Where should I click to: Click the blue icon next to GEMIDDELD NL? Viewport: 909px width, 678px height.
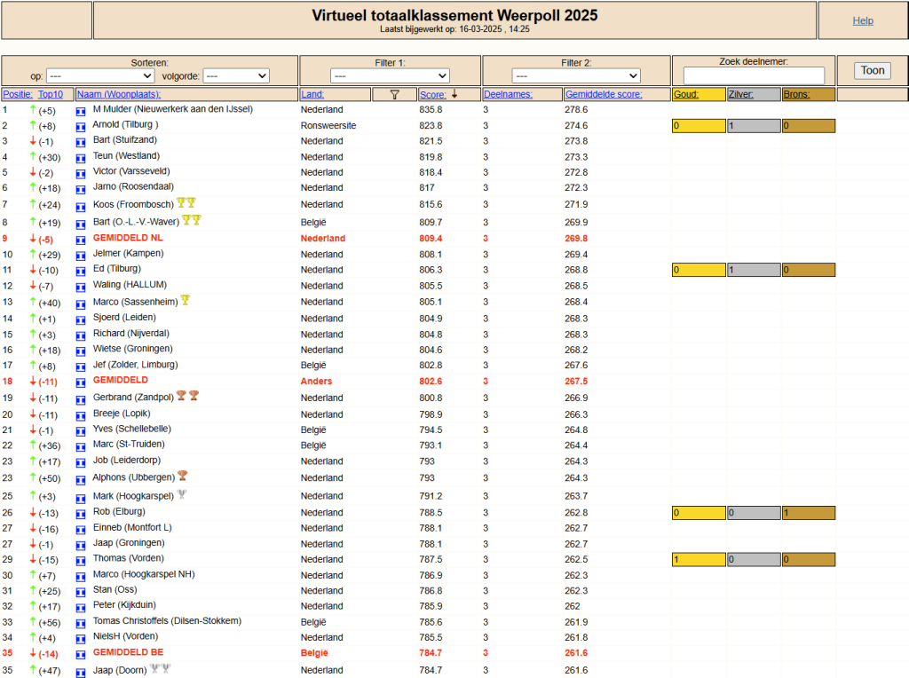81,240
